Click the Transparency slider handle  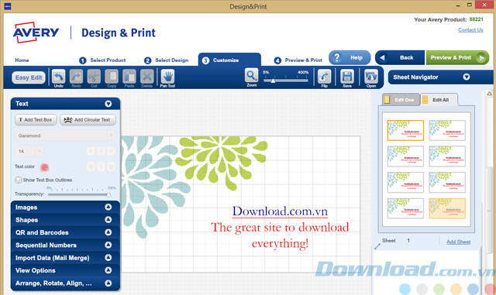click(108, 194)
